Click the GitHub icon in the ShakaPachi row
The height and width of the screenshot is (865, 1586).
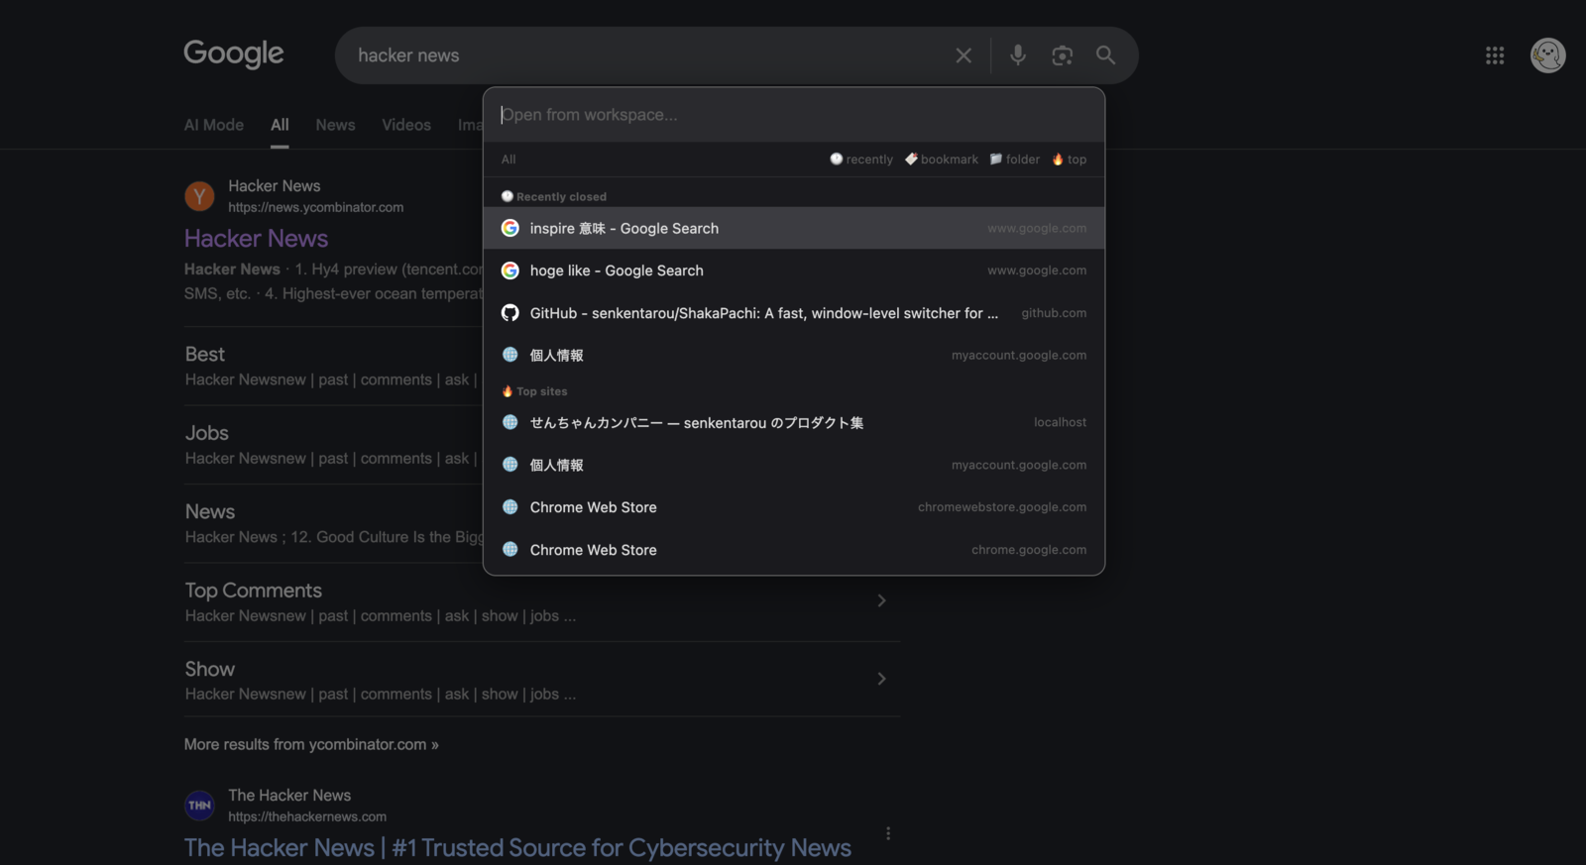(x=510, y=313)
